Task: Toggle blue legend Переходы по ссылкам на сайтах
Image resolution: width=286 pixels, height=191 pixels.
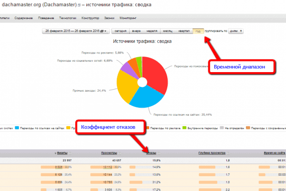Action: click(x=40, y=128)
